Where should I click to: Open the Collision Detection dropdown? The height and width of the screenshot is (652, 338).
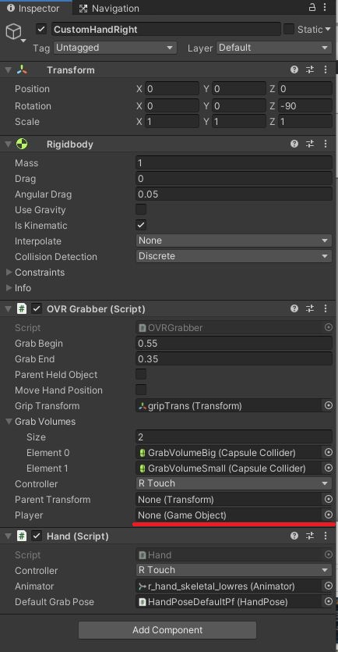tap(234, 256)
